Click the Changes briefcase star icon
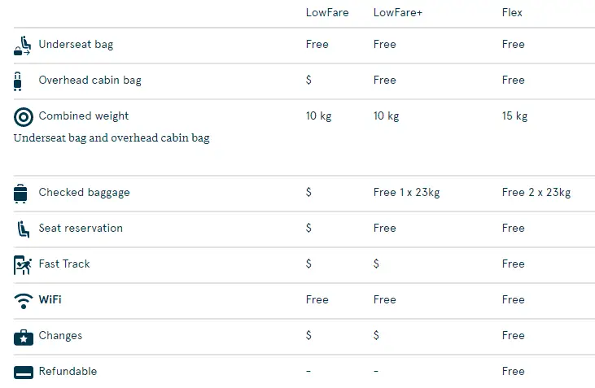595x388 pixels. [23, 336]
